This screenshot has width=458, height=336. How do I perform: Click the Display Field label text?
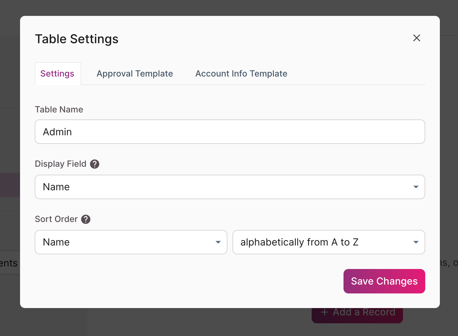coord(60,164)
